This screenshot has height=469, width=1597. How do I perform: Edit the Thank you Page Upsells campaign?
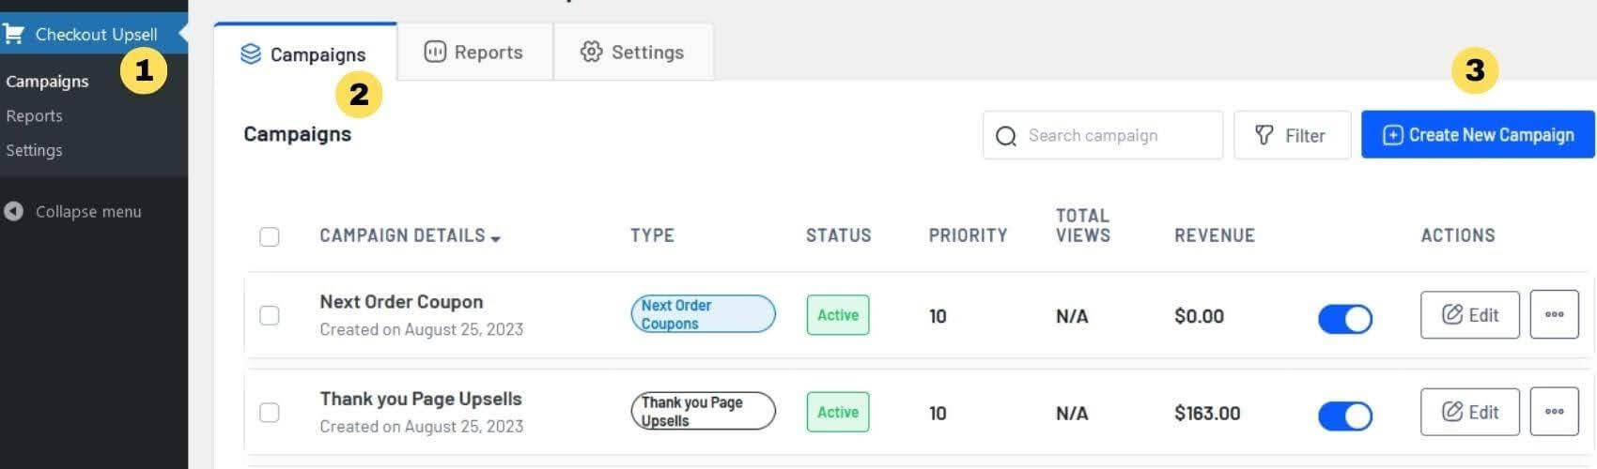[1469, 412]
